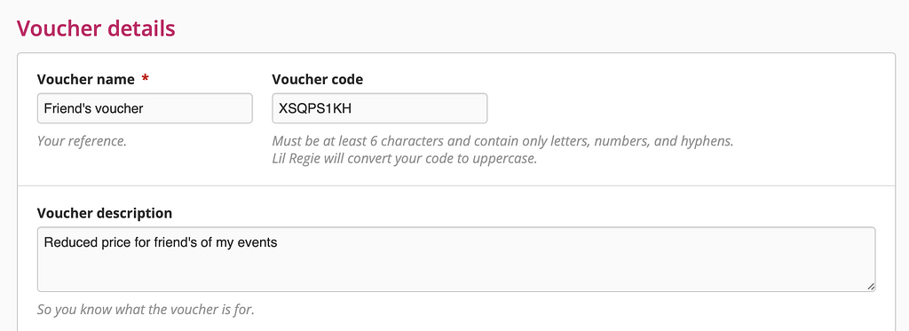Viewport: 909px width, 331px height.
Task: Place cursor in the "Friend's voucher" text
Action: (93, 108)
